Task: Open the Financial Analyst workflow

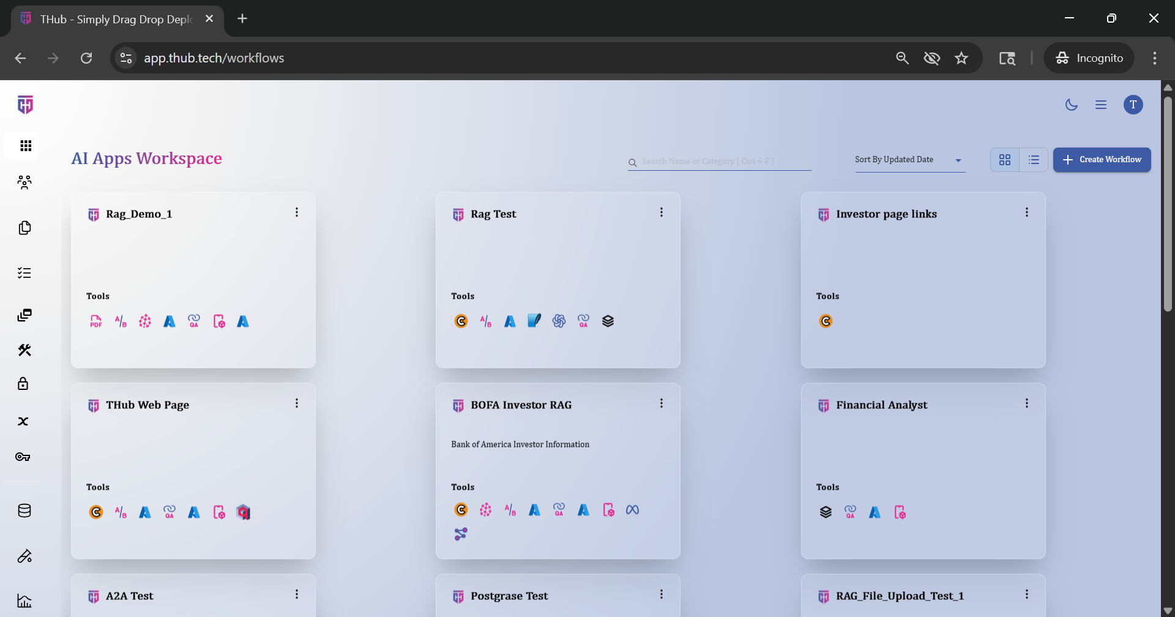Action: [881, 405]
